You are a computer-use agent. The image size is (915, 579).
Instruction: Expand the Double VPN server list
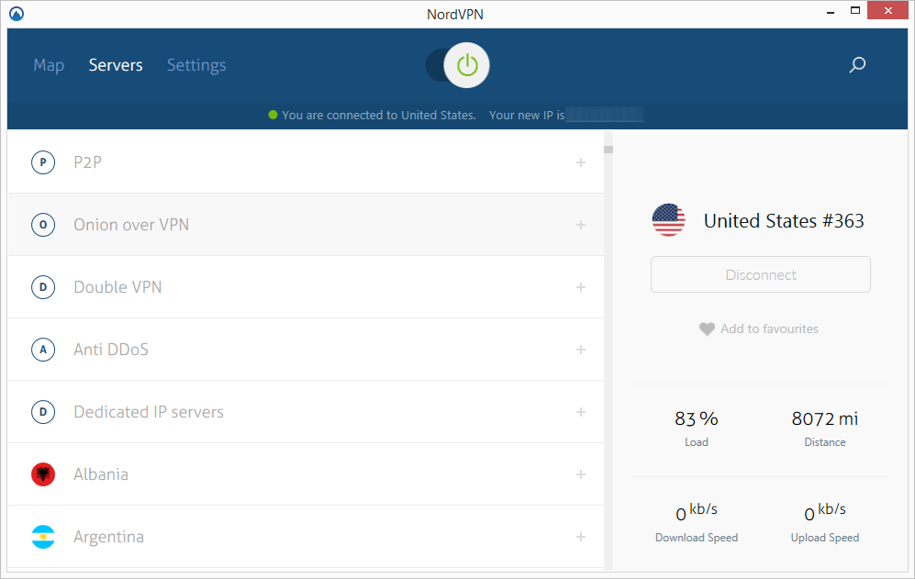click(x=580, y=287)
